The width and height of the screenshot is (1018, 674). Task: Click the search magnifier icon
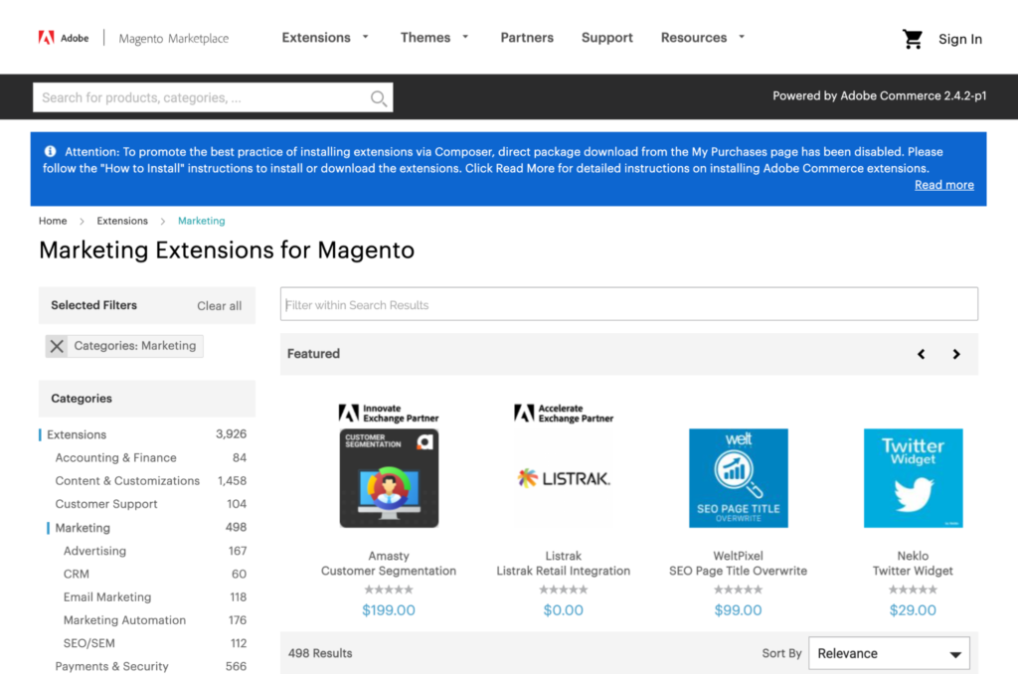pyautogui.click(x=379, y=98)
